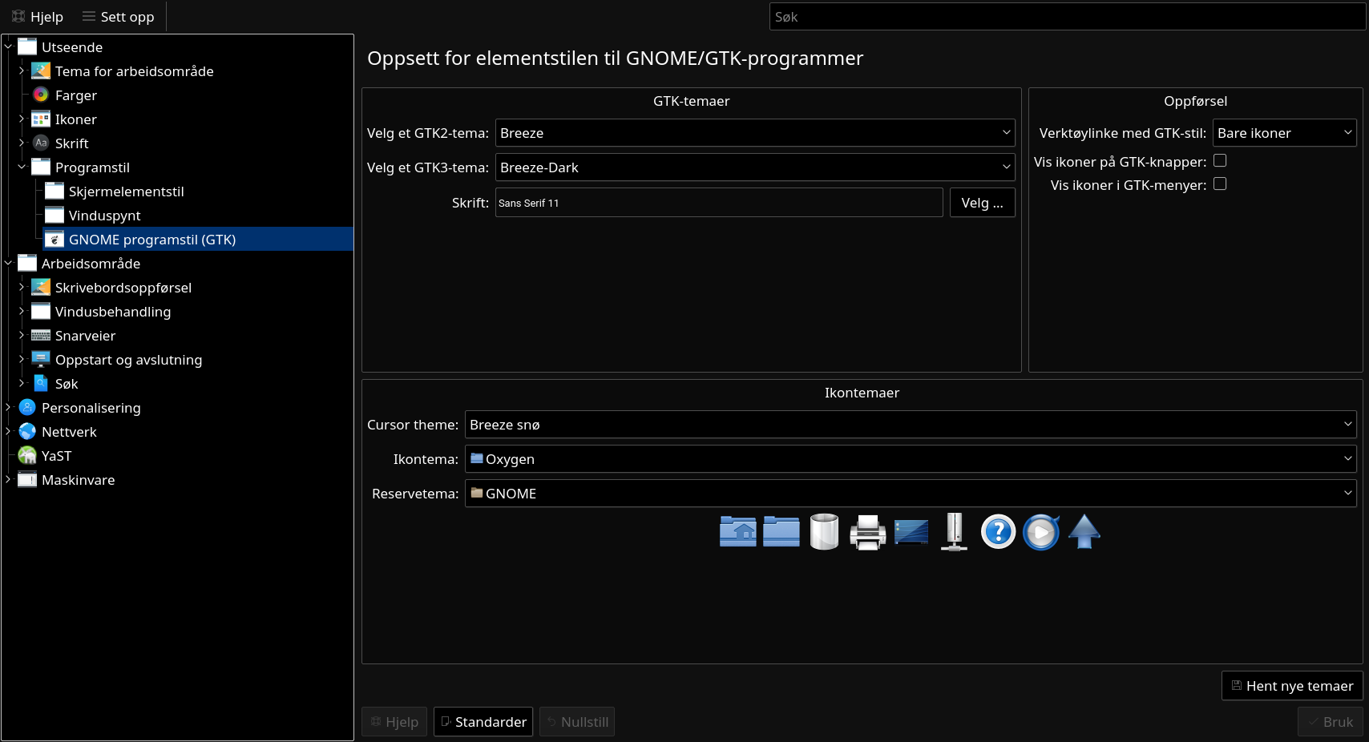Click Hent nye temaer button
Image resolution: width=1369 pixels, height=742 pixels.
[x=1292, y=686]
